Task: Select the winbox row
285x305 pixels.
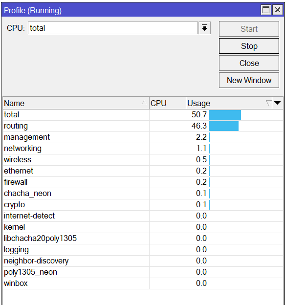Action: tap(143, 283)
